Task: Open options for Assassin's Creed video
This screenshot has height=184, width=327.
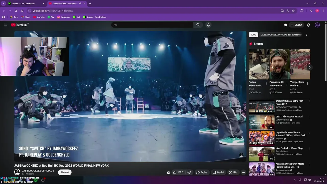Action: (309, 164)
